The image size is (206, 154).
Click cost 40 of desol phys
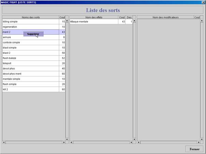pyautogui.click(x=62, y=68)
